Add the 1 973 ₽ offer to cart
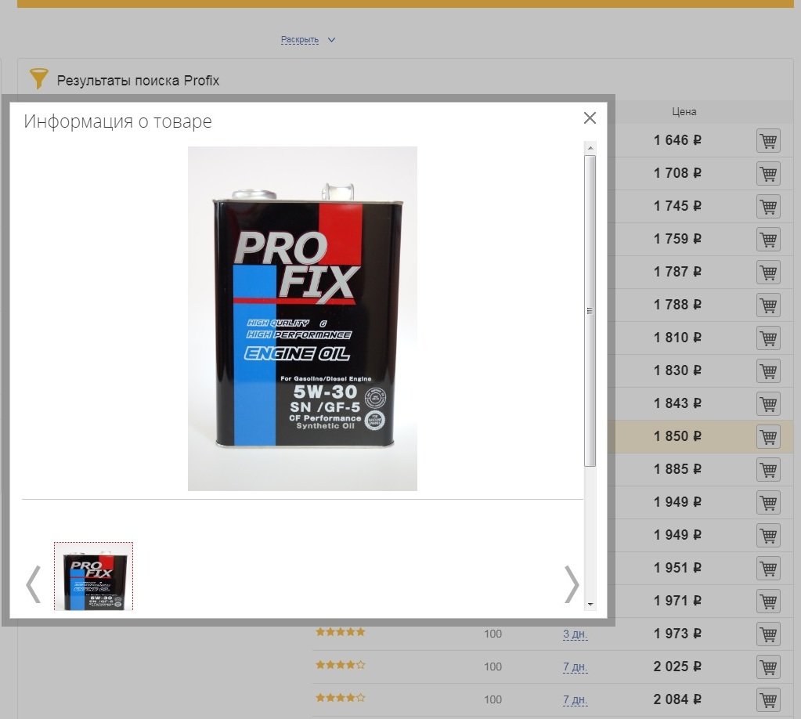The height and width of the screenshot is (719, 801). 768,634
